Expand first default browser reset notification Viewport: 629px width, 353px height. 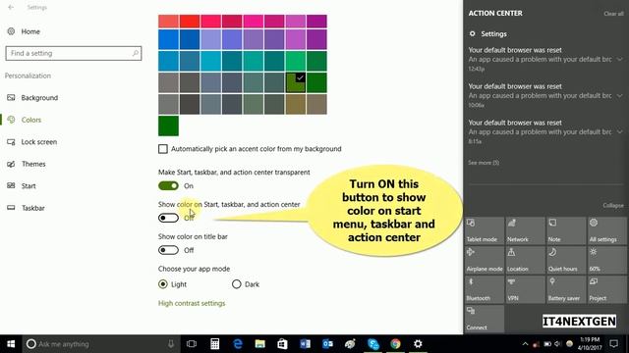click(620, 59)
